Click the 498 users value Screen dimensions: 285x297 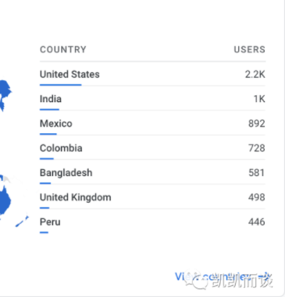point(257,197)
